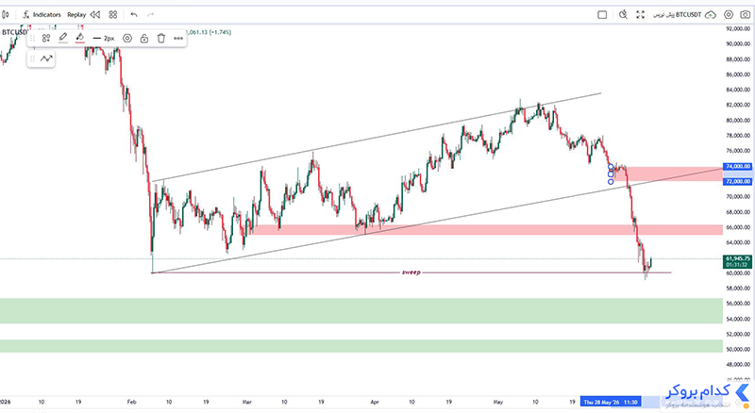Screen dimensions: 755x413
Task: Save chart layout with cloud icon
Action: coord(711,15)
